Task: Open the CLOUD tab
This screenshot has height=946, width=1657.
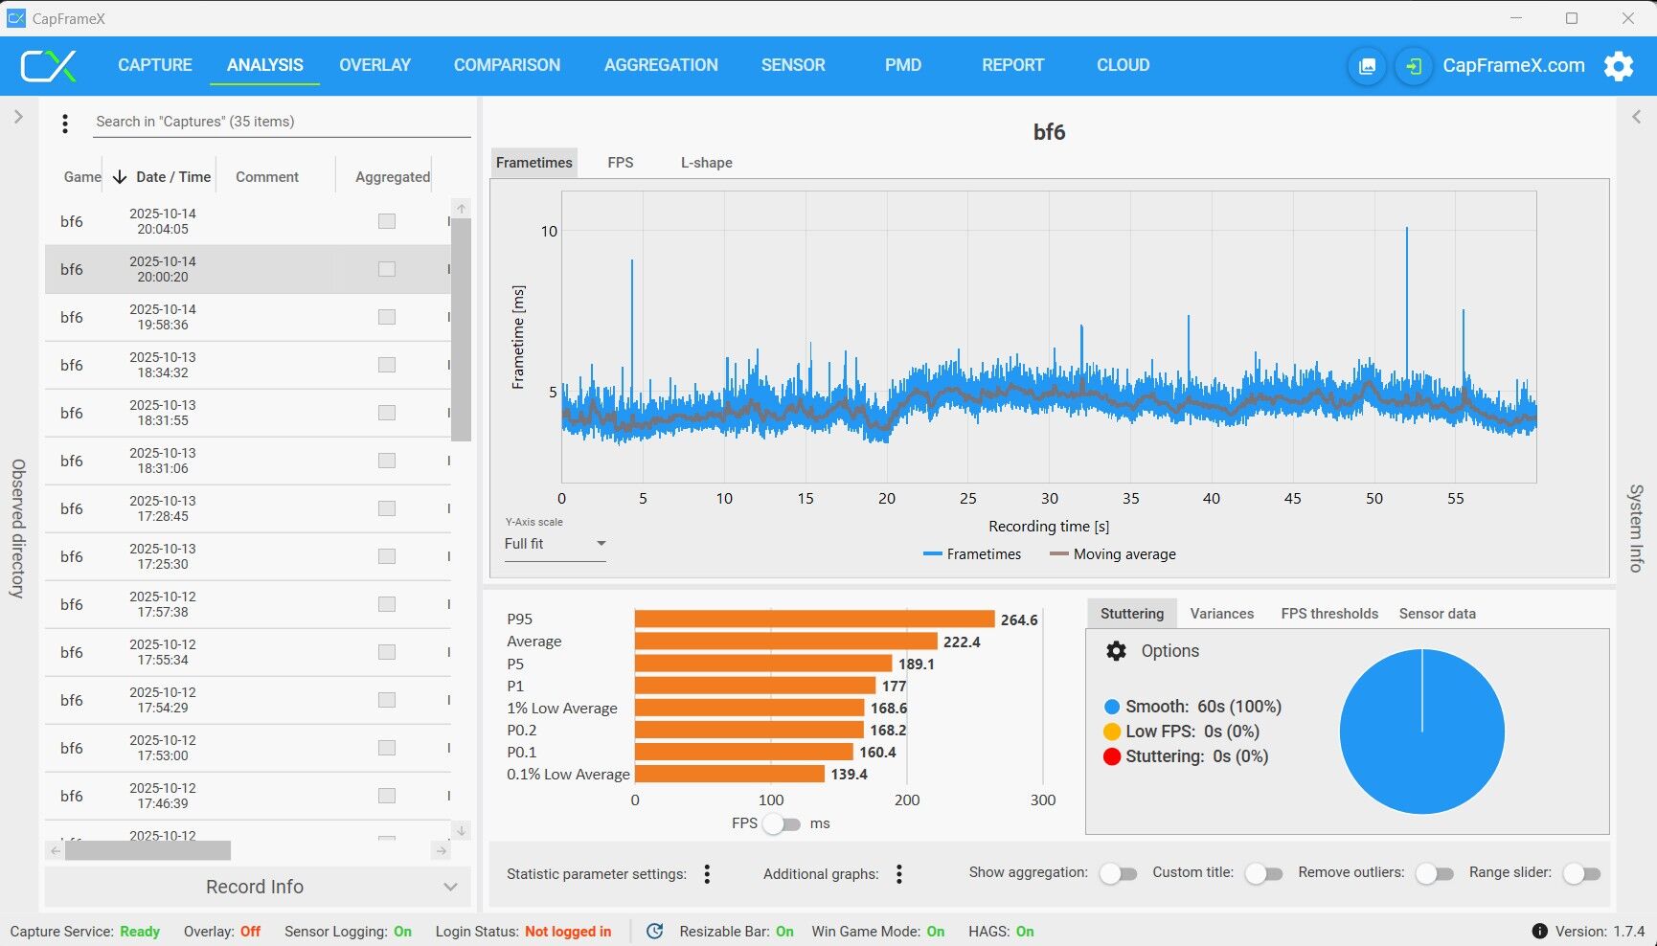Action: pyautogui.click(x=1123, y=65)
